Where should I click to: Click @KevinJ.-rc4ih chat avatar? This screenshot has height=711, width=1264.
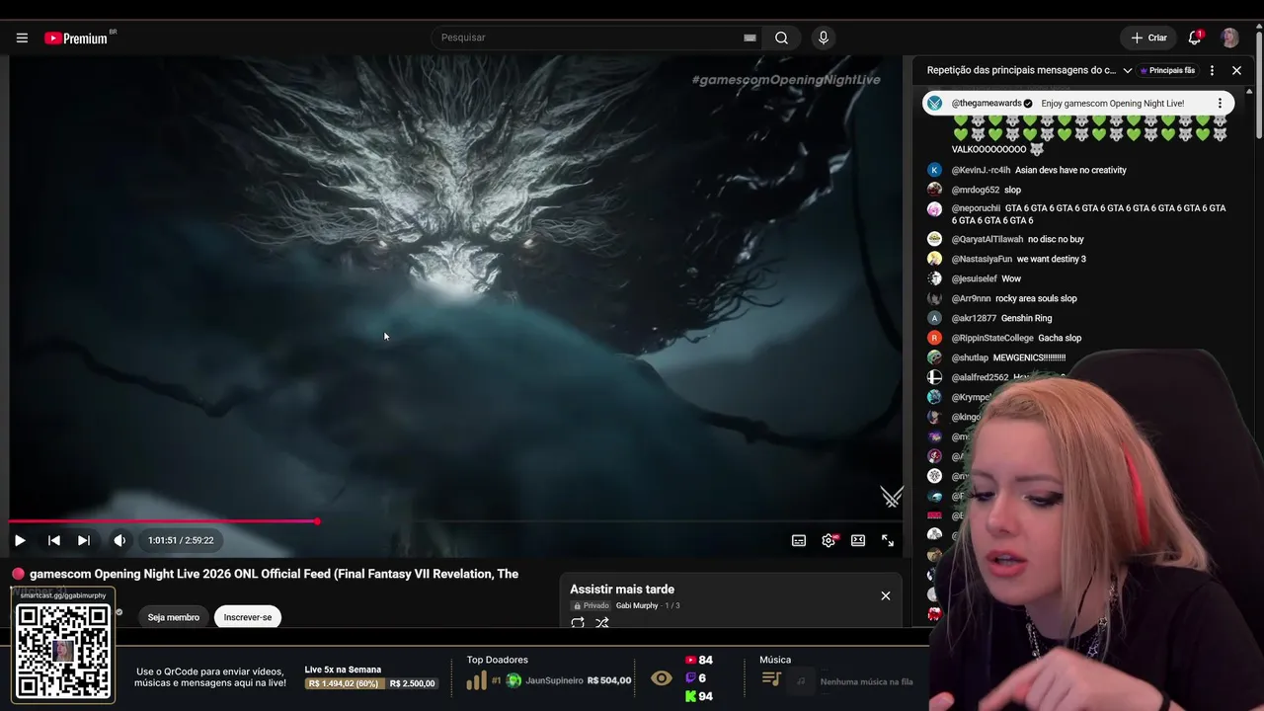pos(934,170)
